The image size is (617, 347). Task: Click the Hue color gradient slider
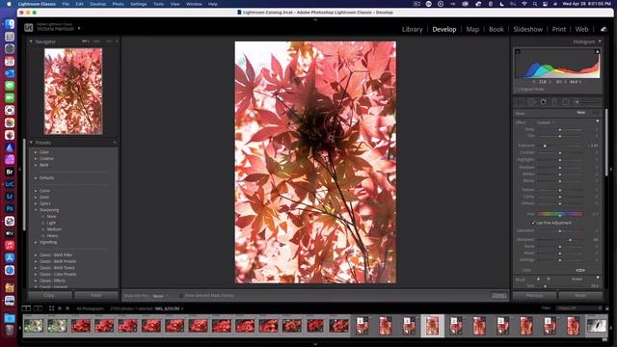560,214
